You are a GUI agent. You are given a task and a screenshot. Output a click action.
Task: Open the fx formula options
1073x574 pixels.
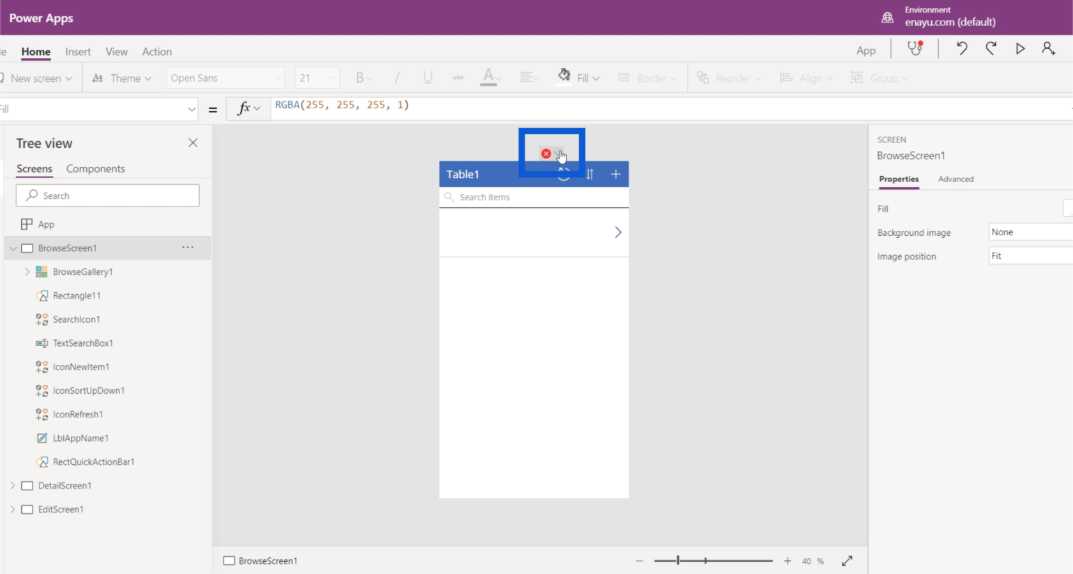click(248, 109)
